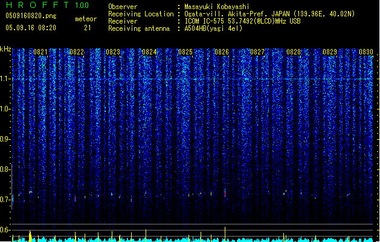Viewport: 380px width, 242px height.
Task: Click the 0825 time marker
Action: 185,52
